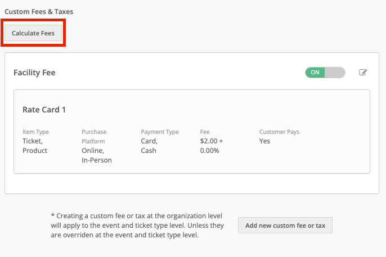This screenshot has height=257, width=386.
Task: Select the Custom Fees & Taxes heading
Action: coord(39,12)
